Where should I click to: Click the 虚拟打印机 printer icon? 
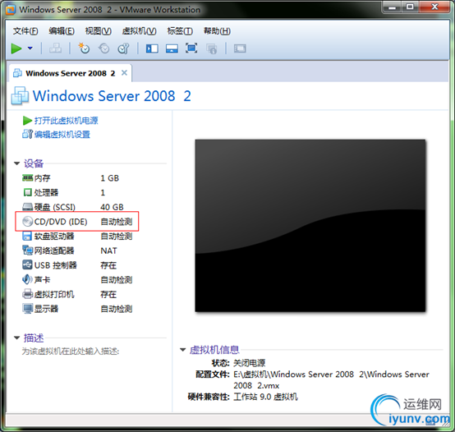click(x=28, y=294)
